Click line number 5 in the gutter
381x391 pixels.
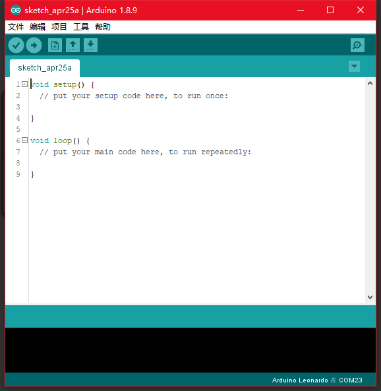point(18,129)
